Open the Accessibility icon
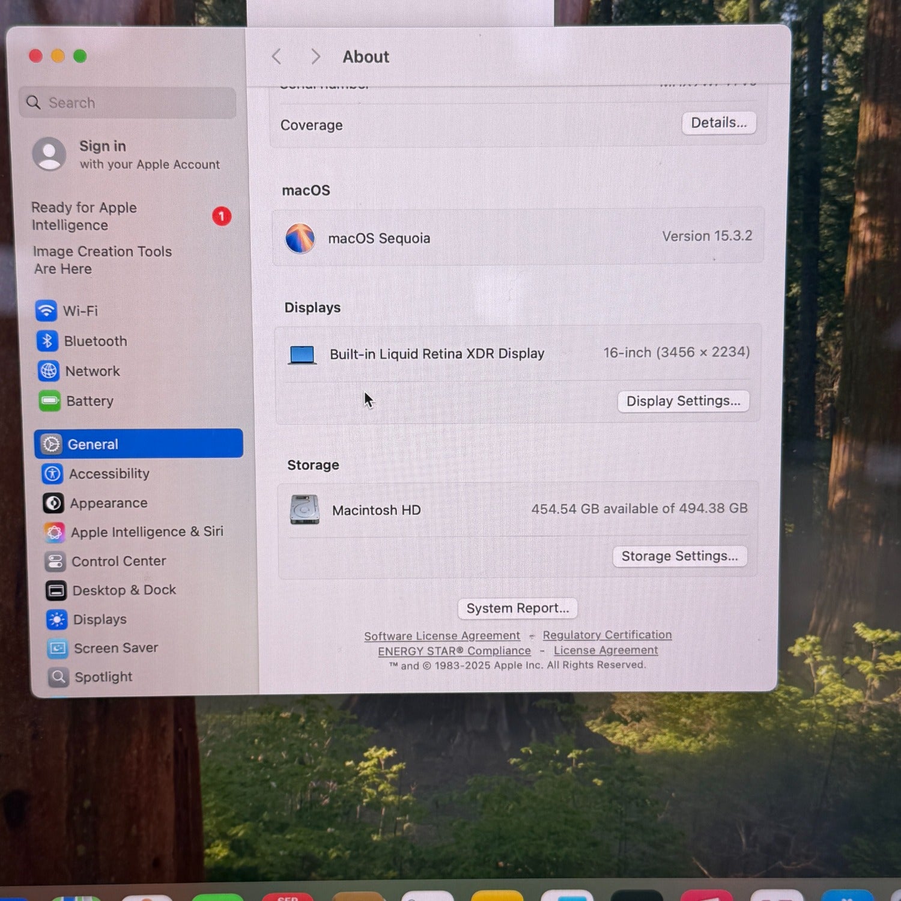Viewport: 901px width, 901px height. pyautogui.click(x=53, y=473)
